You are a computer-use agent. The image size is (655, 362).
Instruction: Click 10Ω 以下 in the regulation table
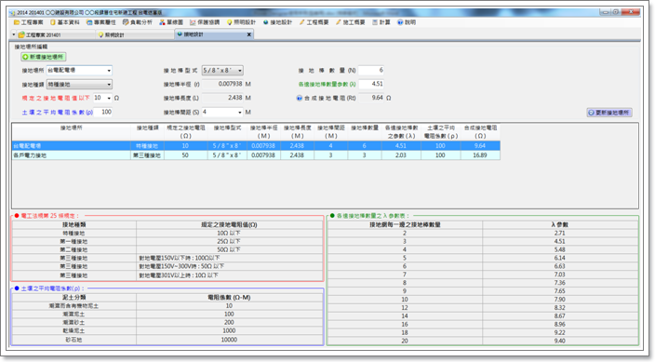click(x=229, y=234)
